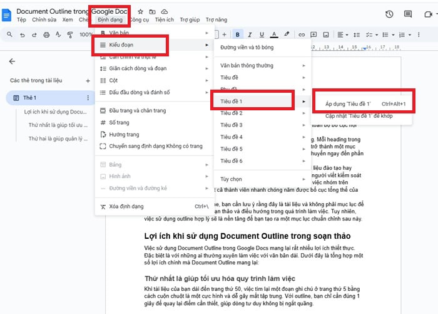
Task: Open the text color picker
Action: click(274, 34)
